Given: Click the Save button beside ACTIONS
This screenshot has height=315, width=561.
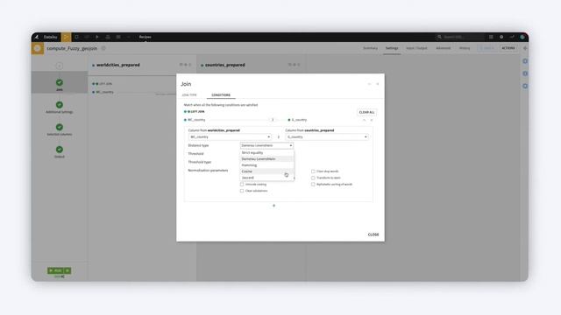Looking at the screenshot, I should coord(487,48).
